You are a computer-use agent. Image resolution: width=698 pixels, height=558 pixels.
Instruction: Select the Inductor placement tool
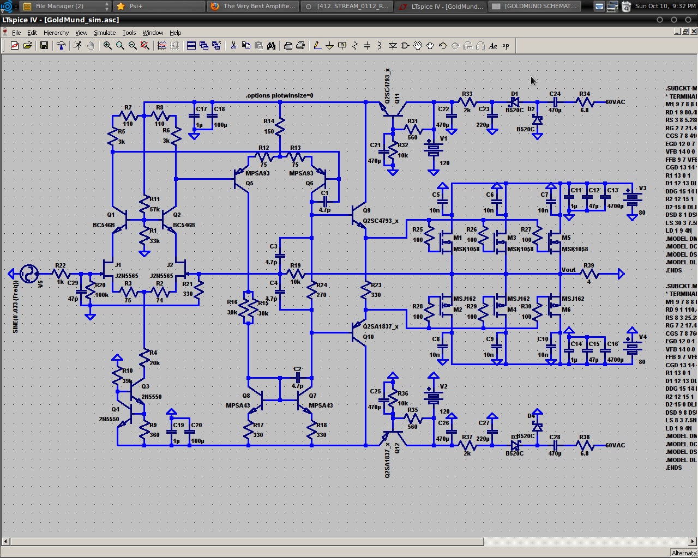380,46
